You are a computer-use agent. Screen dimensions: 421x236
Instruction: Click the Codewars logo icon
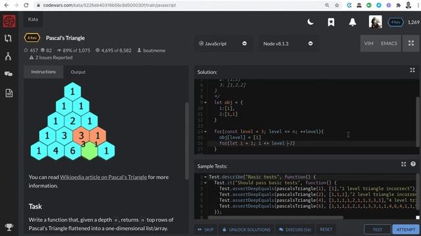click(9, 21)
